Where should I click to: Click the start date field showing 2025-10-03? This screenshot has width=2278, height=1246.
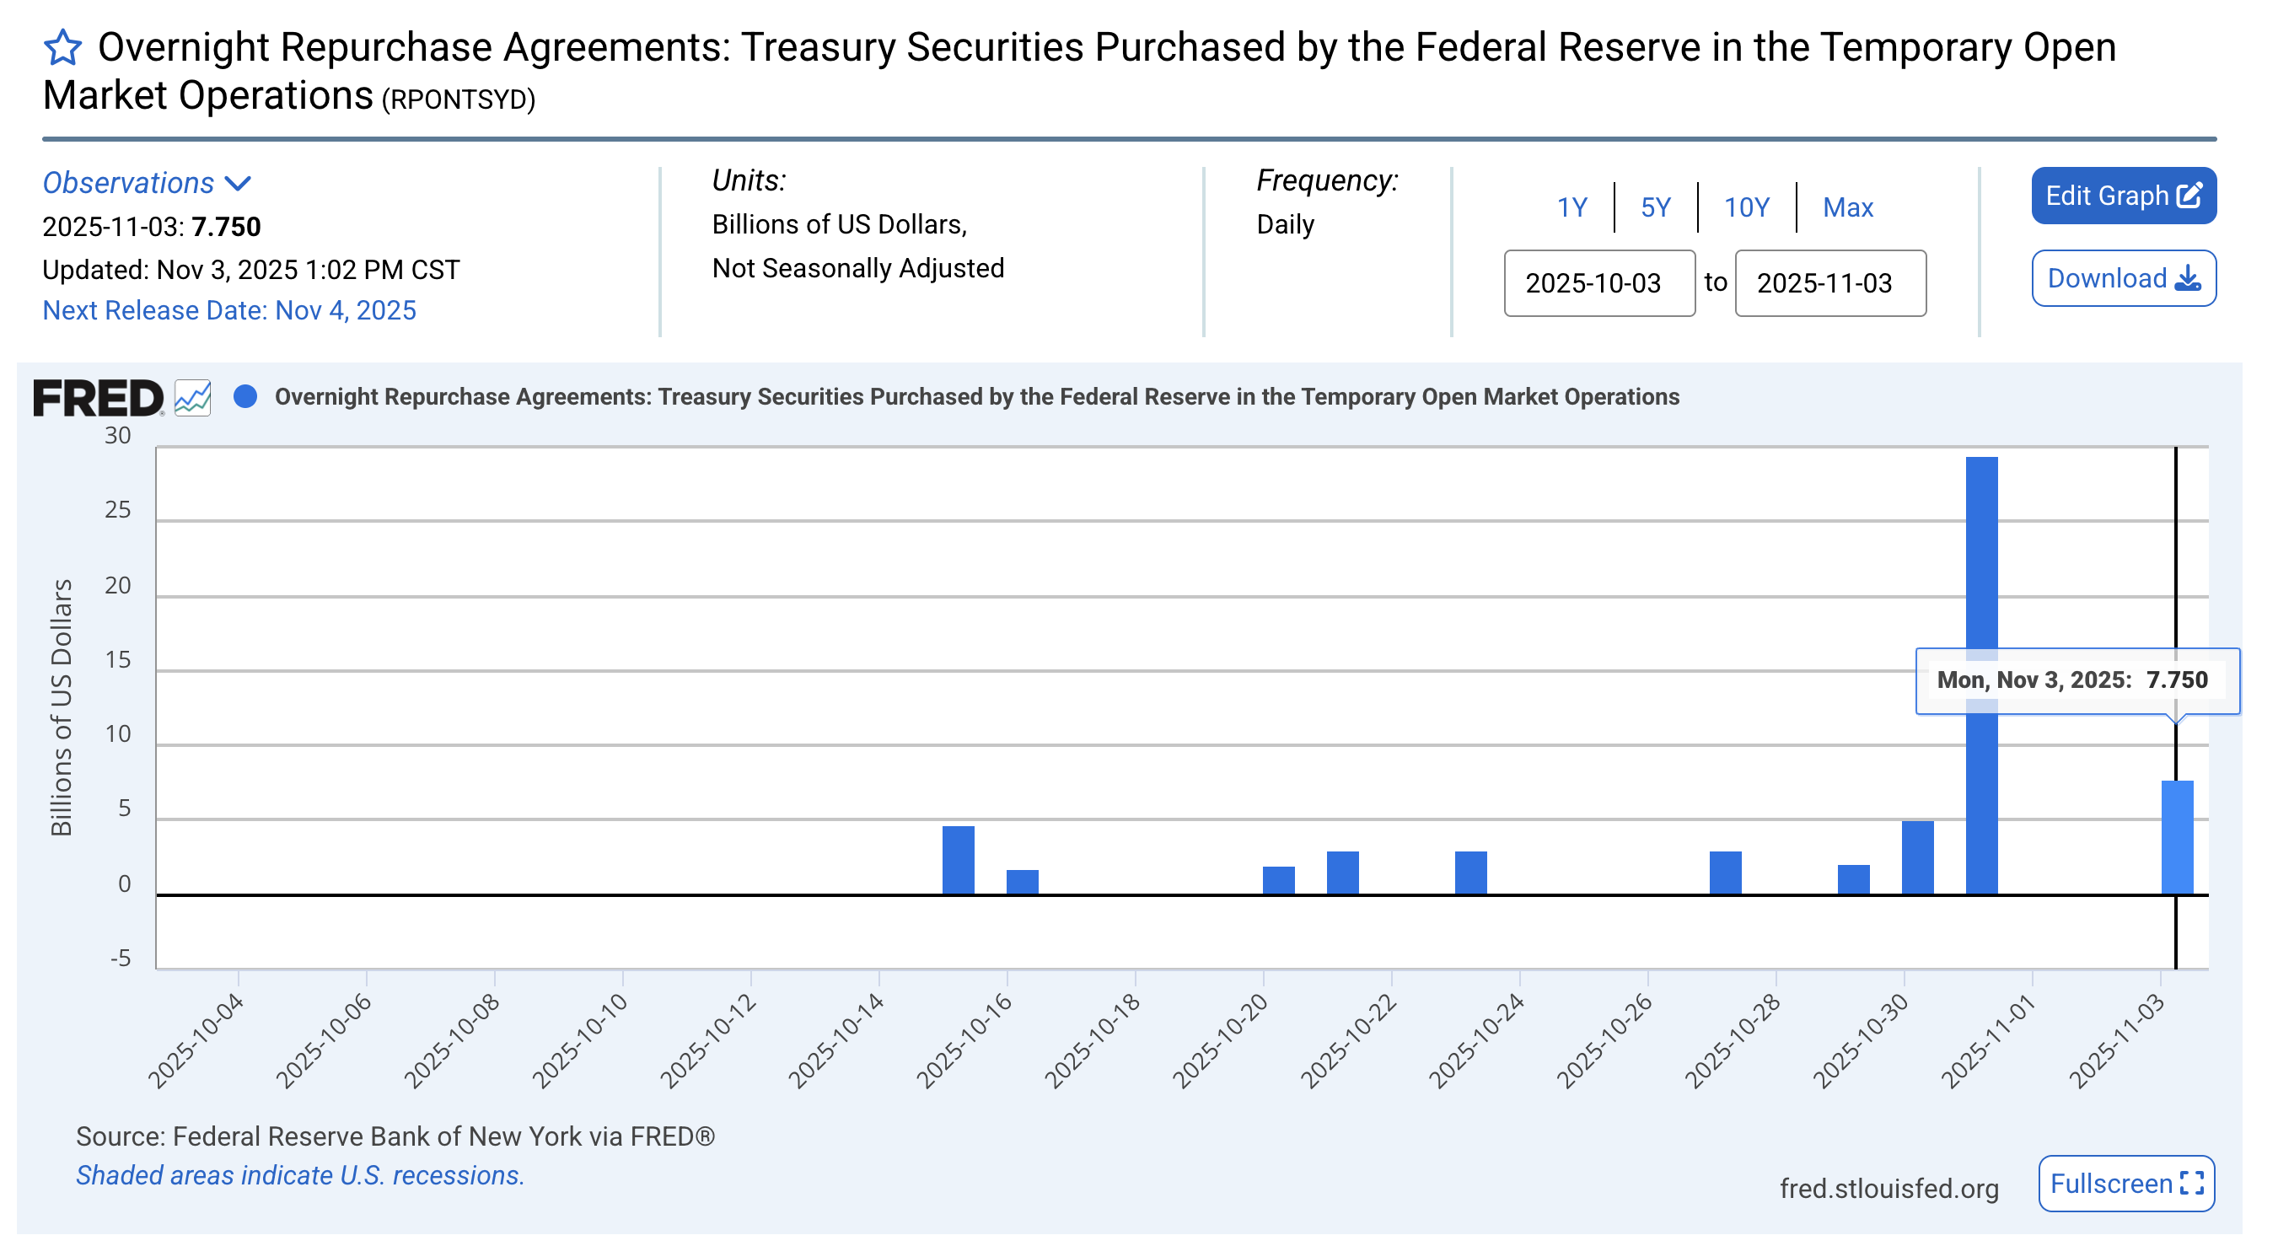1598,284
